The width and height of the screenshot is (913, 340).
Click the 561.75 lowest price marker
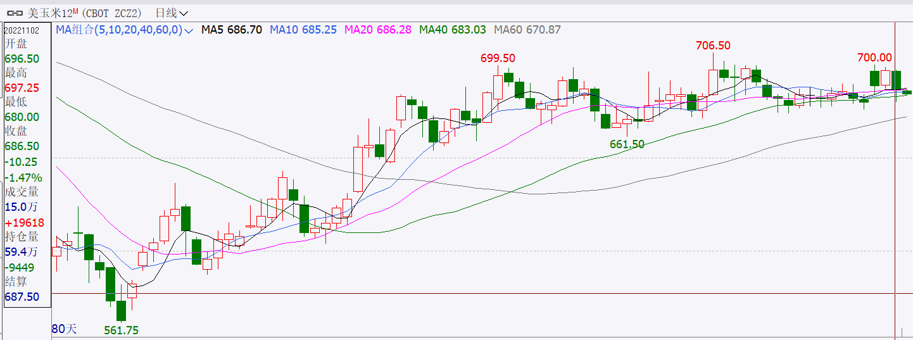tap(121, 330)
